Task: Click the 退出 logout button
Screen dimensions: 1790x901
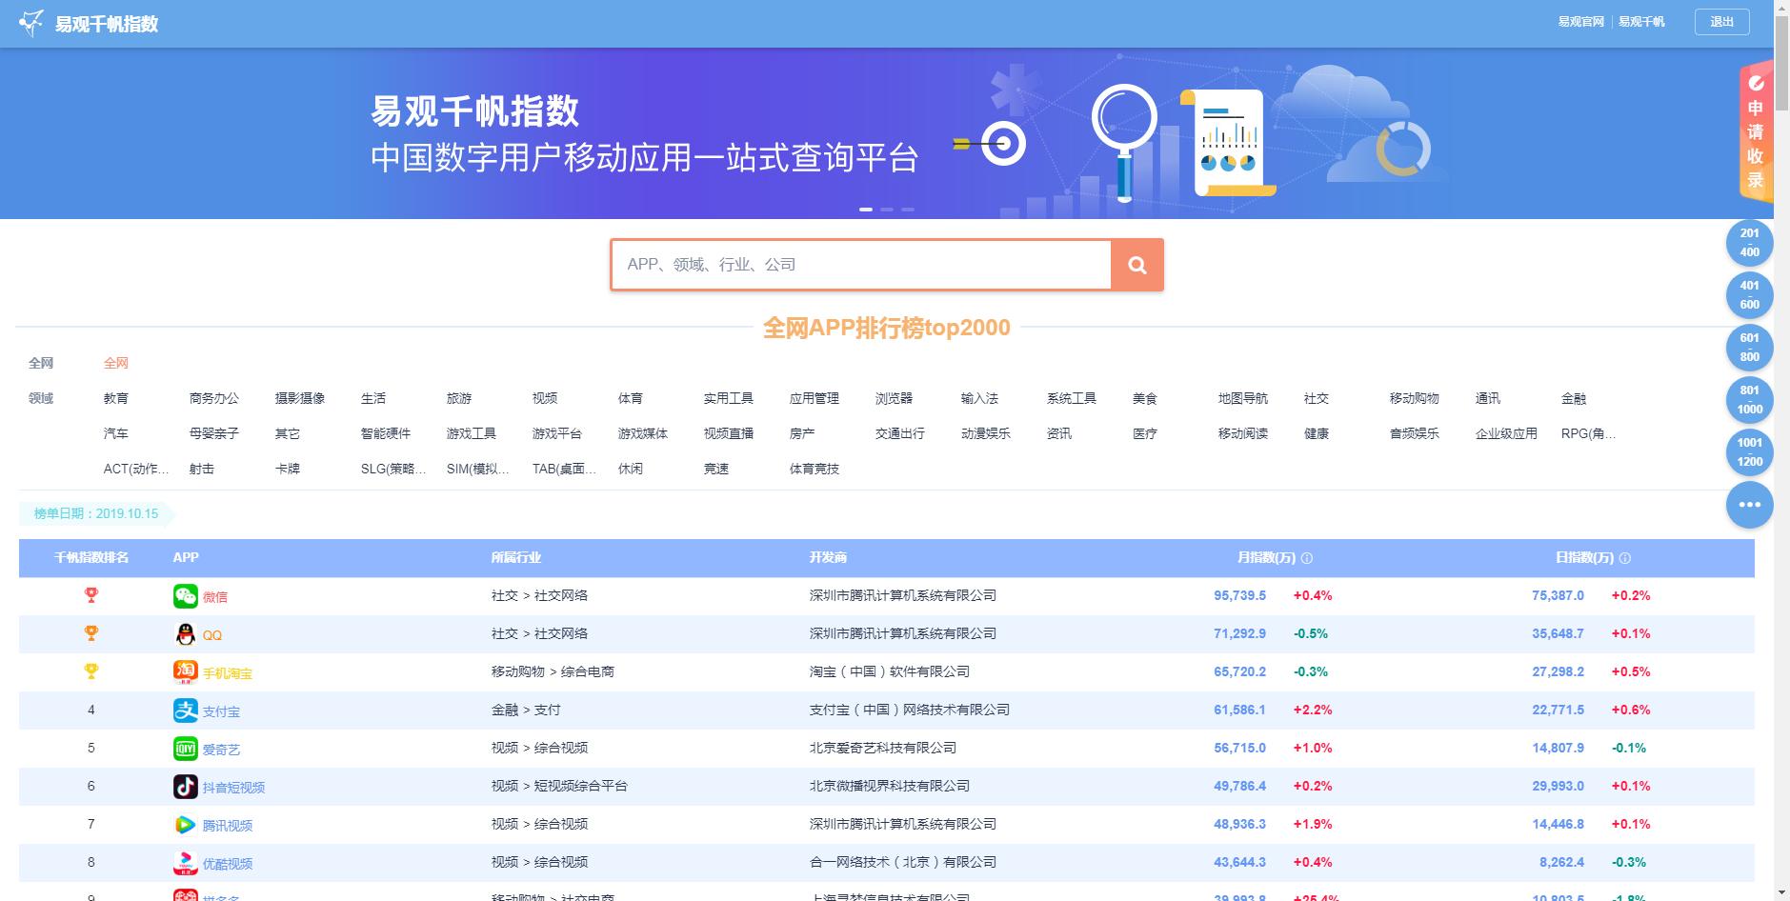Action: pos(1721,22)
